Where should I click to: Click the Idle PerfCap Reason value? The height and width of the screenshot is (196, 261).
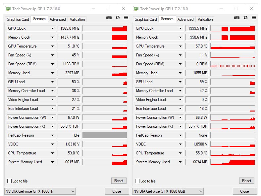69,135
